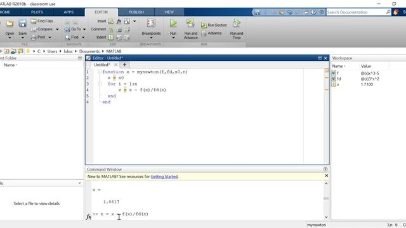Click the notifications bell icon
Screen dimensions: 406x228
pos(396,12)
